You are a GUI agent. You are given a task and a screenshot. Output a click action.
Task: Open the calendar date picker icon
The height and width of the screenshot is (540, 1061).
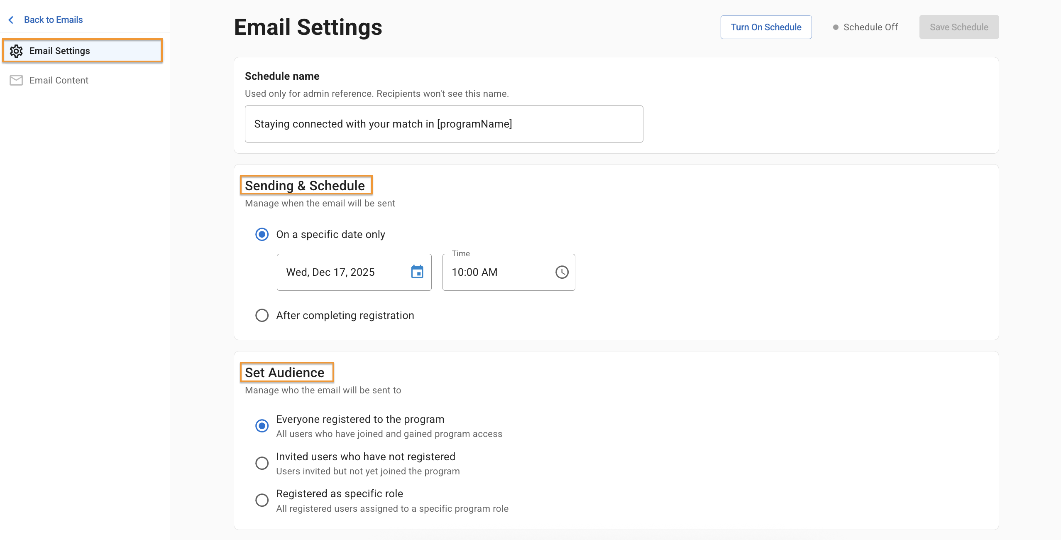pos(417,272)
